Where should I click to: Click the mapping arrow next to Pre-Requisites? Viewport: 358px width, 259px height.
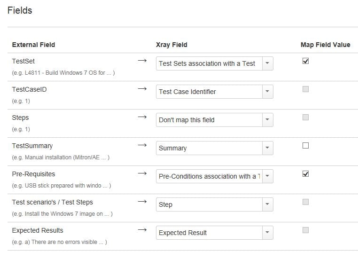pyautogui.click(x=142, y=173)
